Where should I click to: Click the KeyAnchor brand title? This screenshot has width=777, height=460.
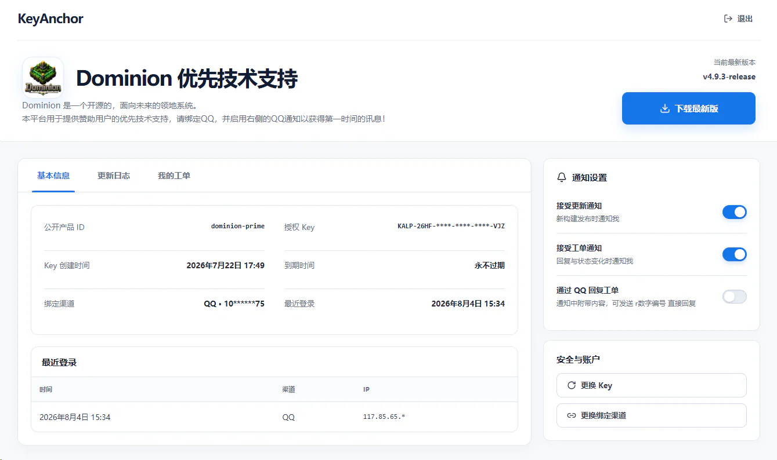click(50, 19)
